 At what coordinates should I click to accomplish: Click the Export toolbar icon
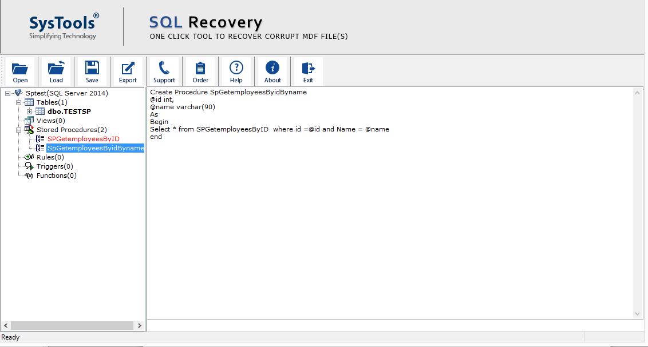coord(128,67)
